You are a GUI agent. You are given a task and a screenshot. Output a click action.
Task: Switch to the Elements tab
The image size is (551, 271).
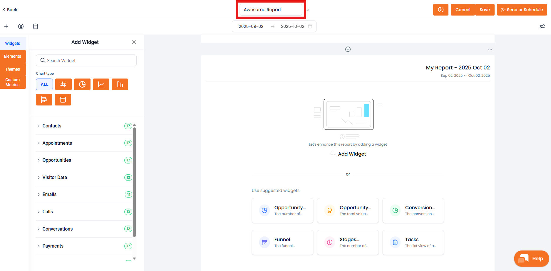[13, 56]
